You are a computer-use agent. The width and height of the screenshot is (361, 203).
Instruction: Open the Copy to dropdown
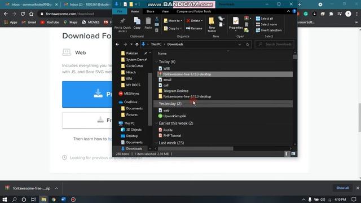pyautogui.click(x=173, y=28)
